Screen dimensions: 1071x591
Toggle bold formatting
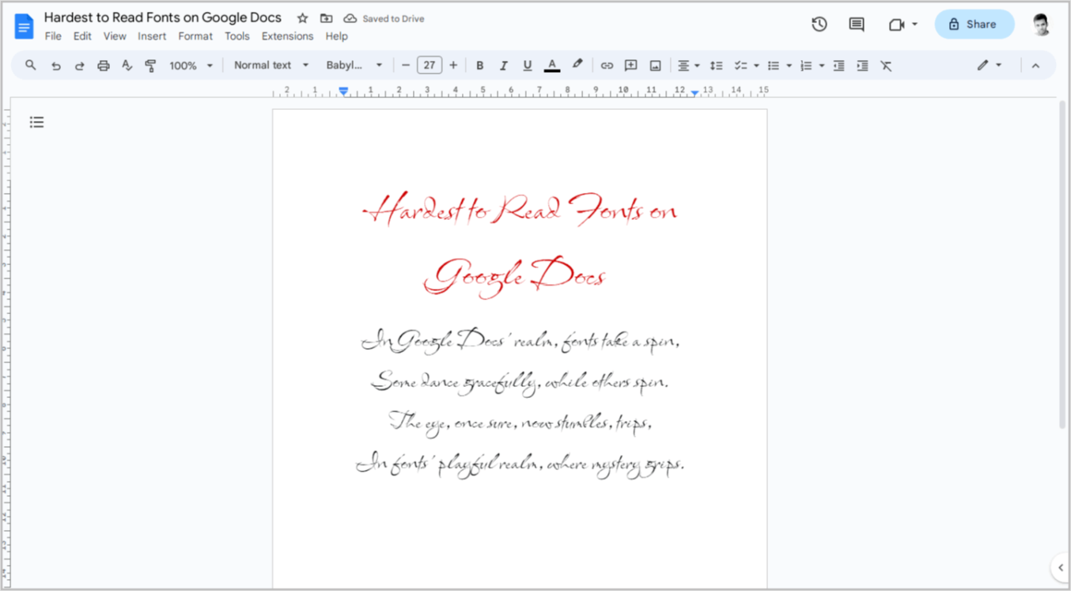pos(479,65)
